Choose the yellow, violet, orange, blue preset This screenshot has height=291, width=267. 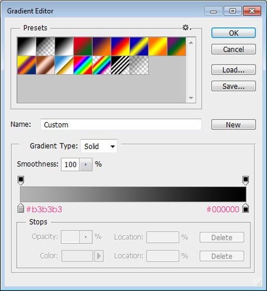click(x=27, y=65)
